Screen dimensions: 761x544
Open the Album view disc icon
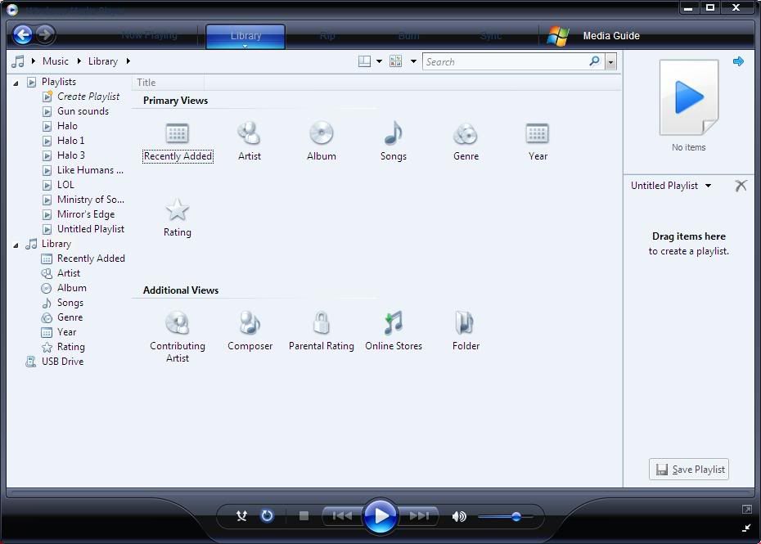pos(322,133)
